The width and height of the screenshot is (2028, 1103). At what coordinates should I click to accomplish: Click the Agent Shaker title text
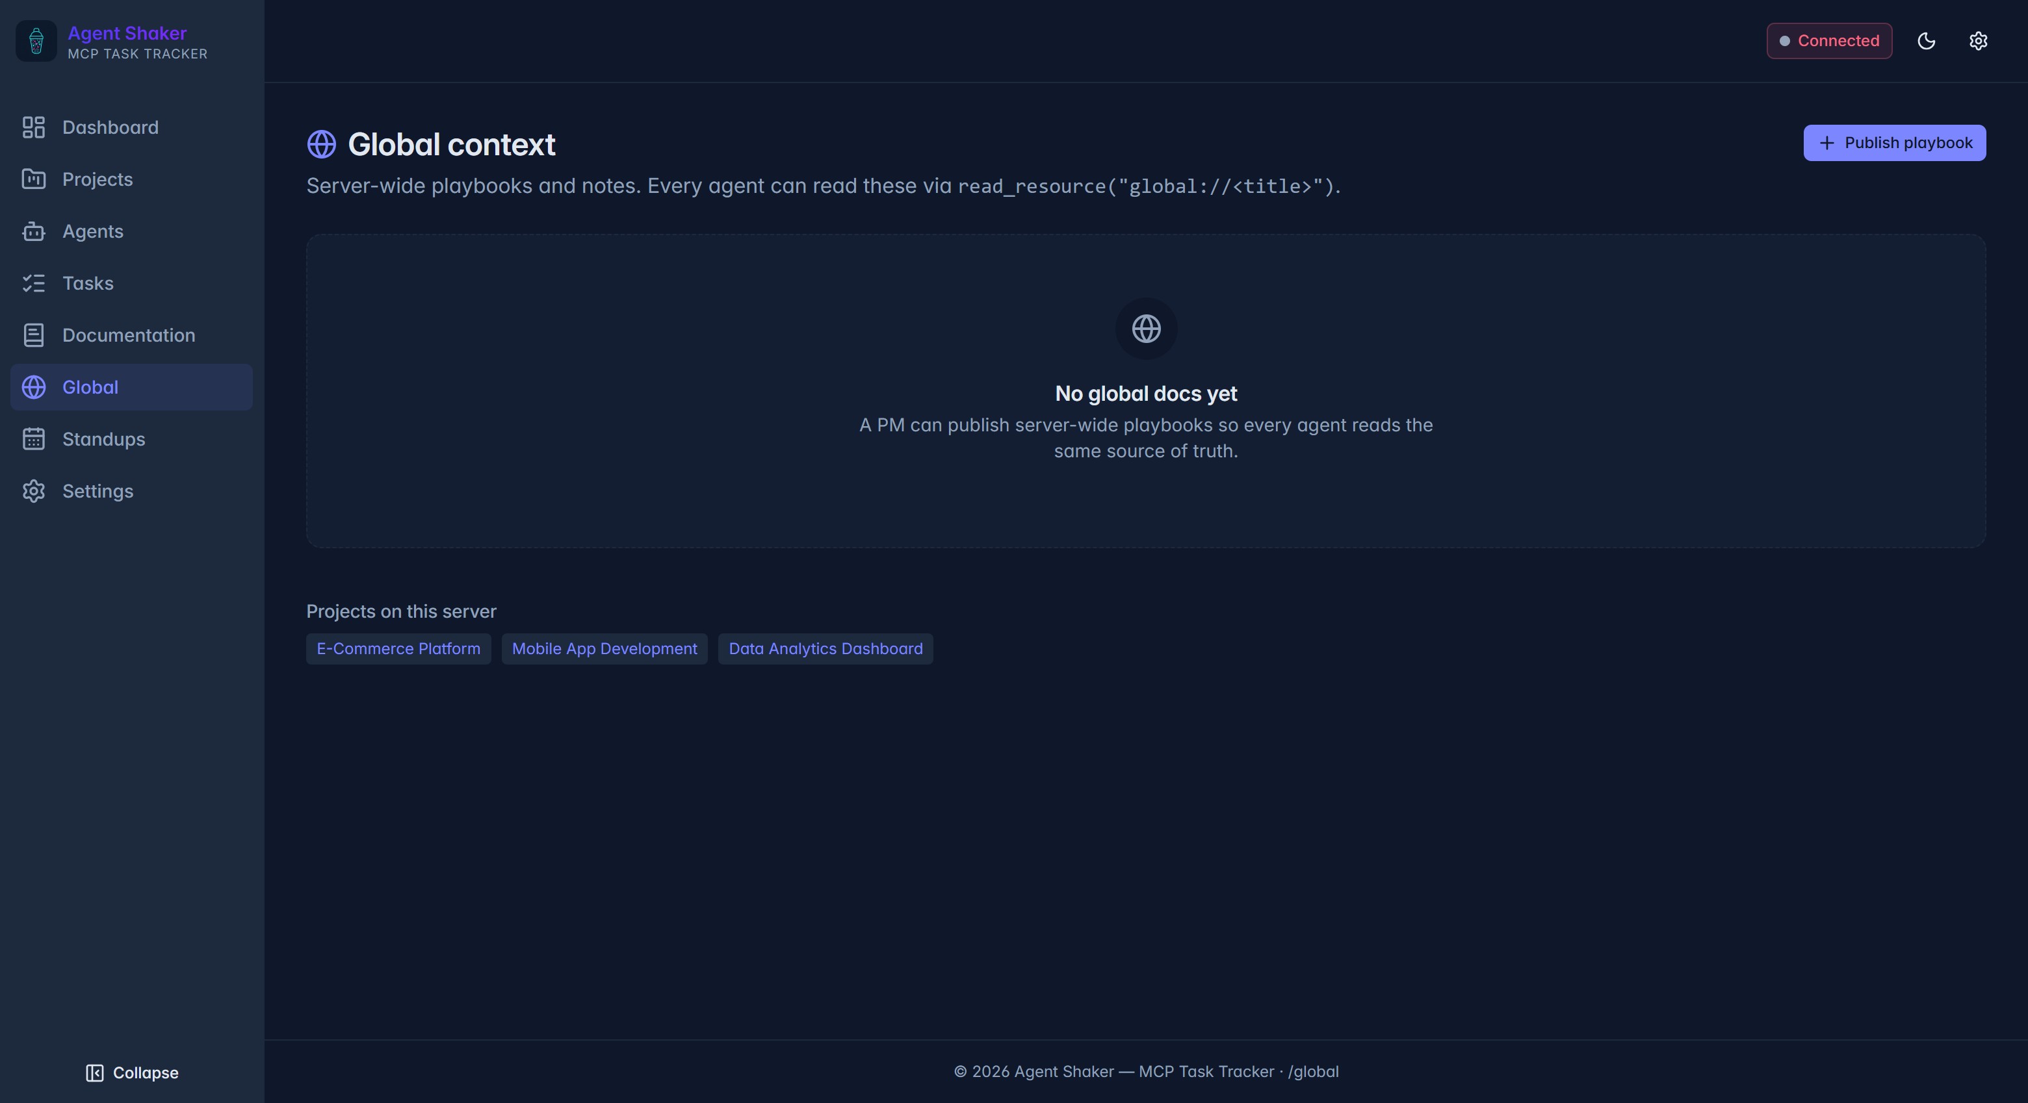coord(127,33)
